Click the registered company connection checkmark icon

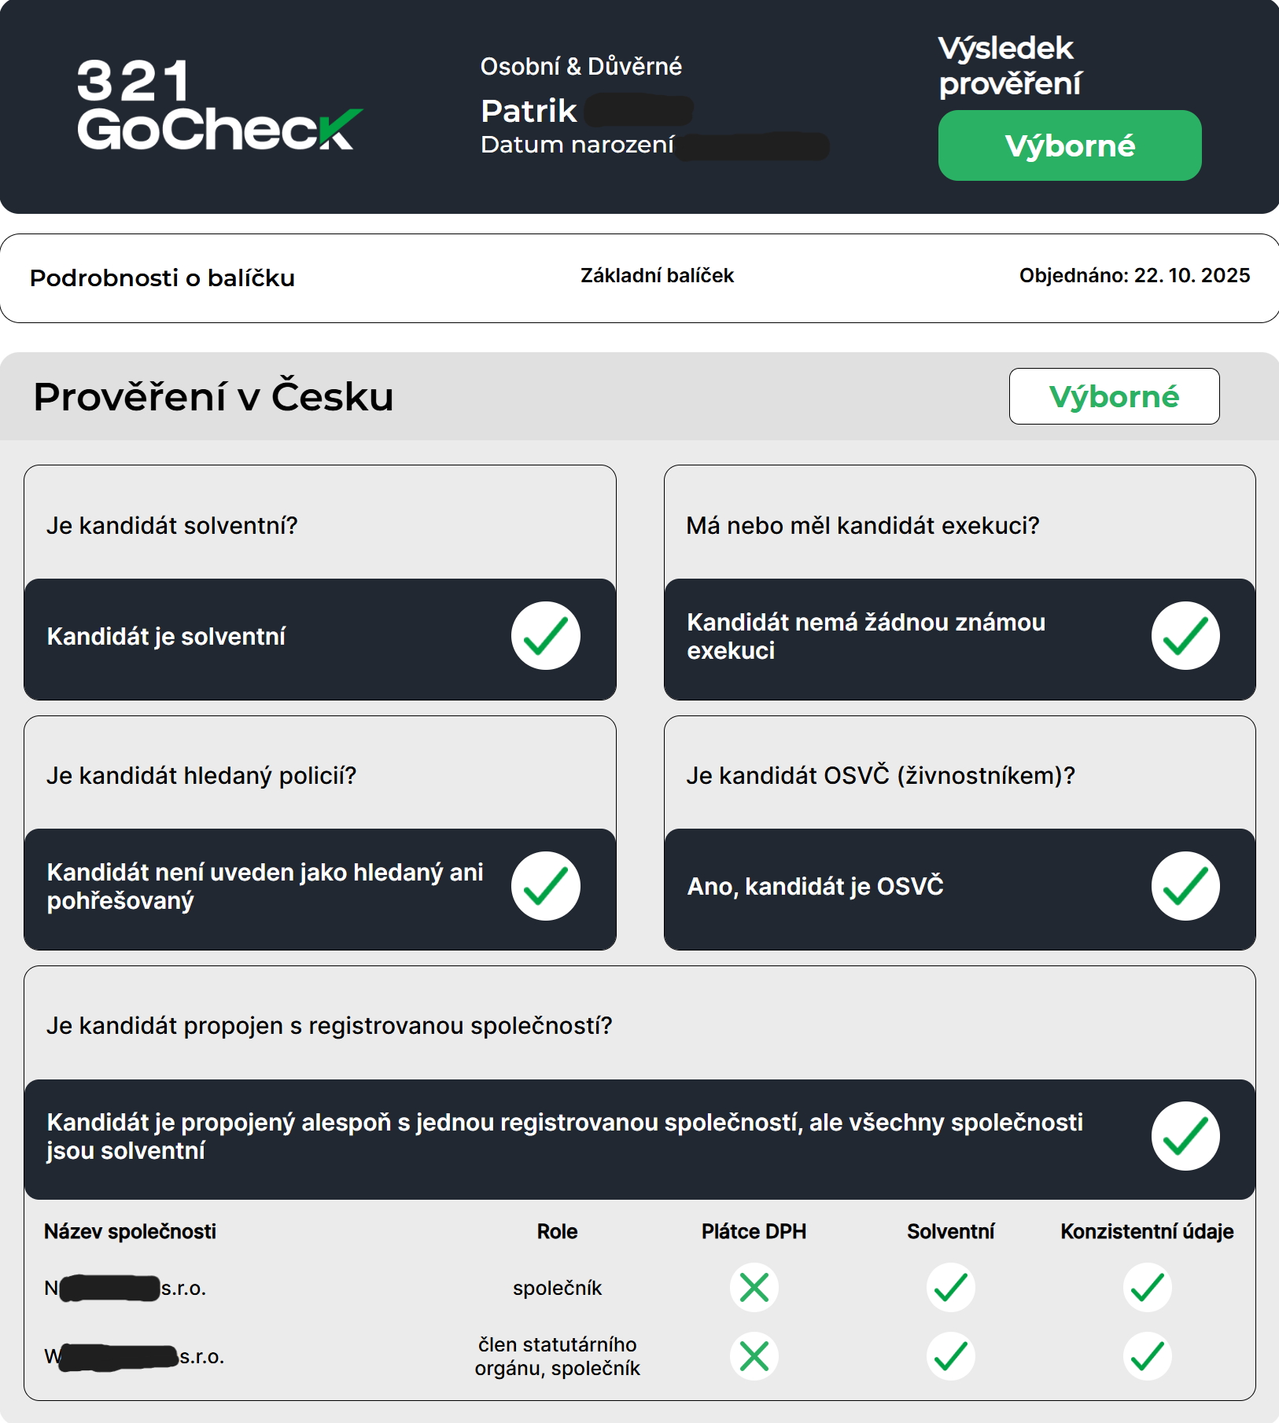(1185, 1136)
